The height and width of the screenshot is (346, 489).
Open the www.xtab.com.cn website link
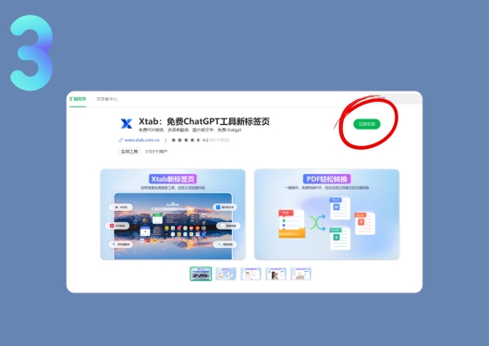[x=142, y=140]
